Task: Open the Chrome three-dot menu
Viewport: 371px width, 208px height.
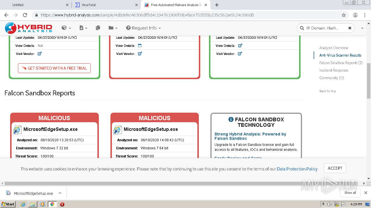Action: tap(365, 15)
